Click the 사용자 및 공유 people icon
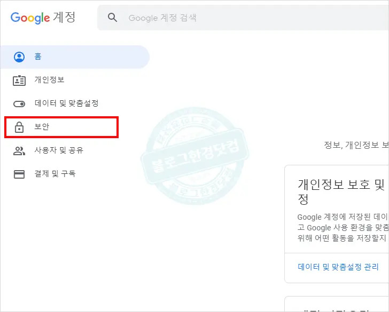The image size is (389, 312). click(x=19, y=151)
